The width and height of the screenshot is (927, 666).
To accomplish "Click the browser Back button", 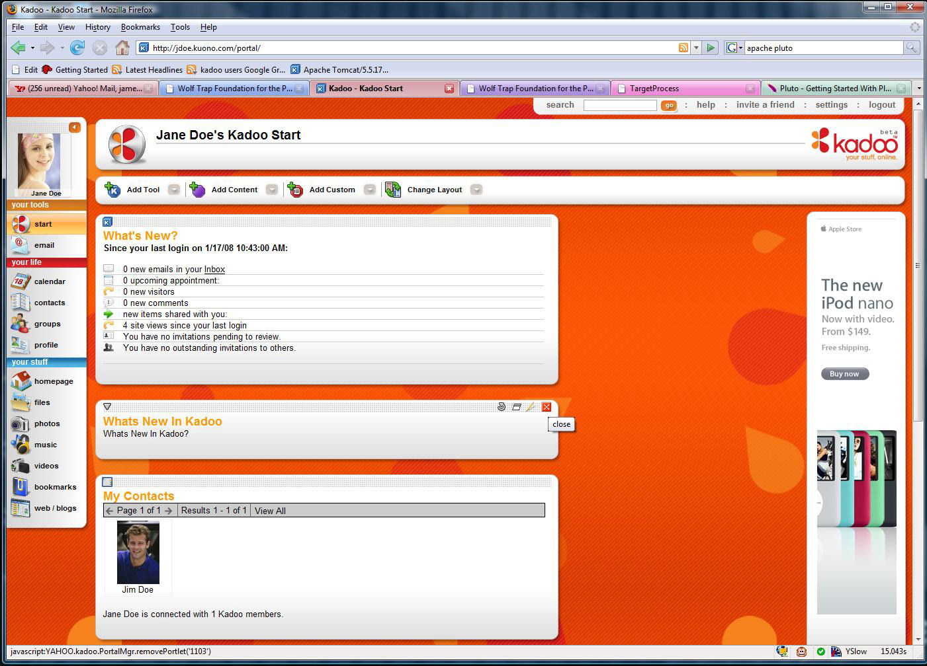I will coord(18,48).
